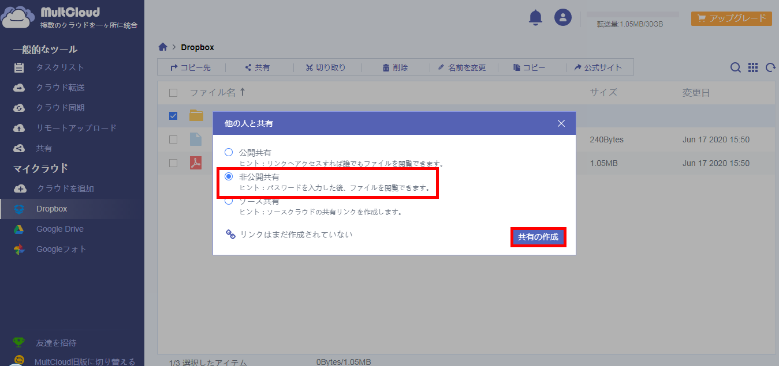Click the refresh icon
Viewport: 779px width, 366px height.
[x=770, y=67]
